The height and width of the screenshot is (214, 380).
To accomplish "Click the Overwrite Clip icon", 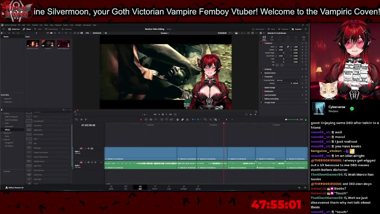I will [x=167, y=119].
